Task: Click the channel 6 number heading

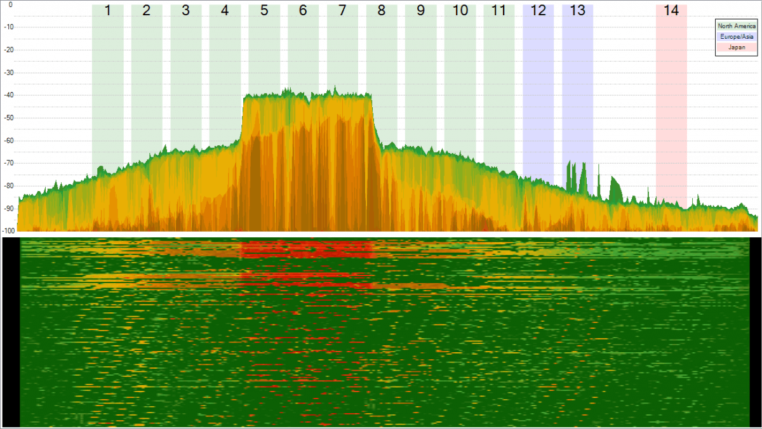Action: [303, 10]
